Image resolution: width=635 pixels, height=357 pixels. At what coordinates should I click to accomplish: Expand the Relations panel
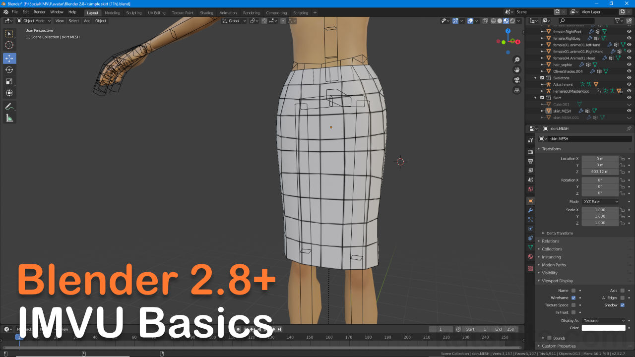(x=551, y=241)
